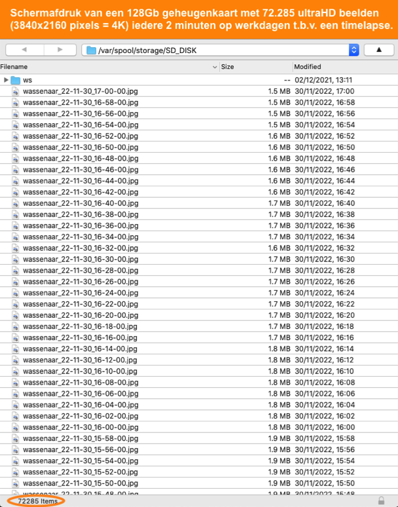398x507 pixels.
Task: Click the Filename column header label
Action: point(14,67)
